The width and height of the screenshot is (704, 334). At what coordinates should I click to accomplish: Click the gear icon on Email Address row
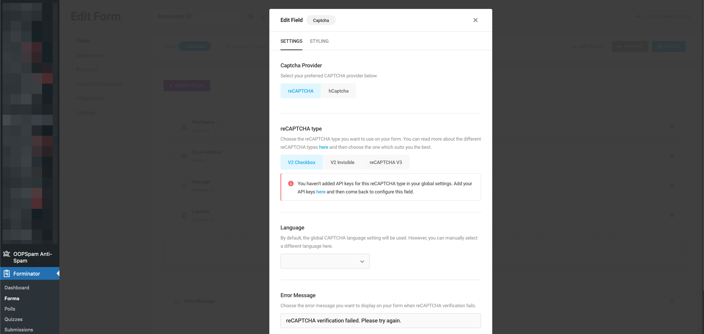[x=672, y=156]
